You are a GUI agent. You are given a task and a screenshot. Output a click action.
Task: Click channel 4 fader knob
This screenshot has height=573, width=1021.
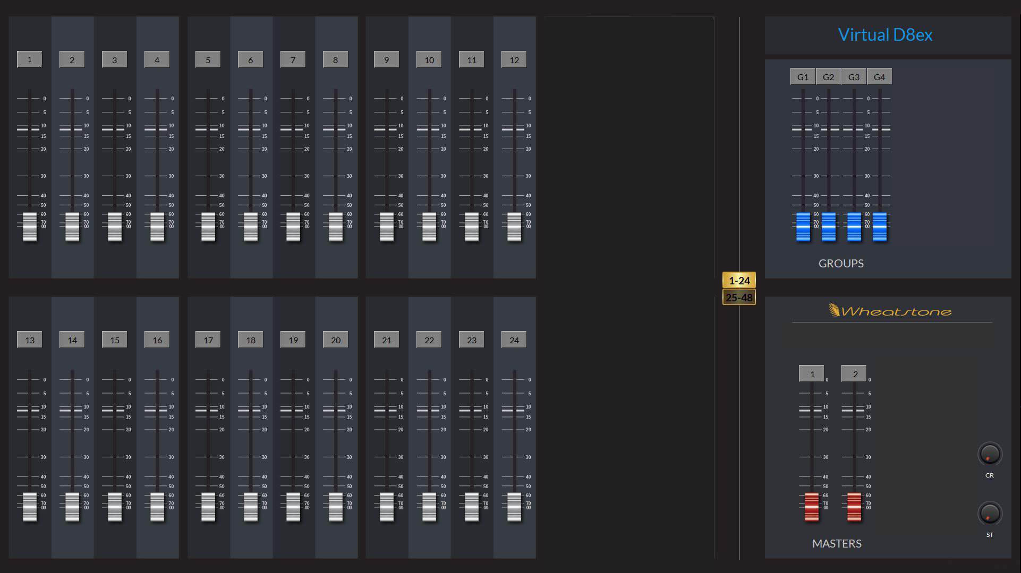(157, 227)
